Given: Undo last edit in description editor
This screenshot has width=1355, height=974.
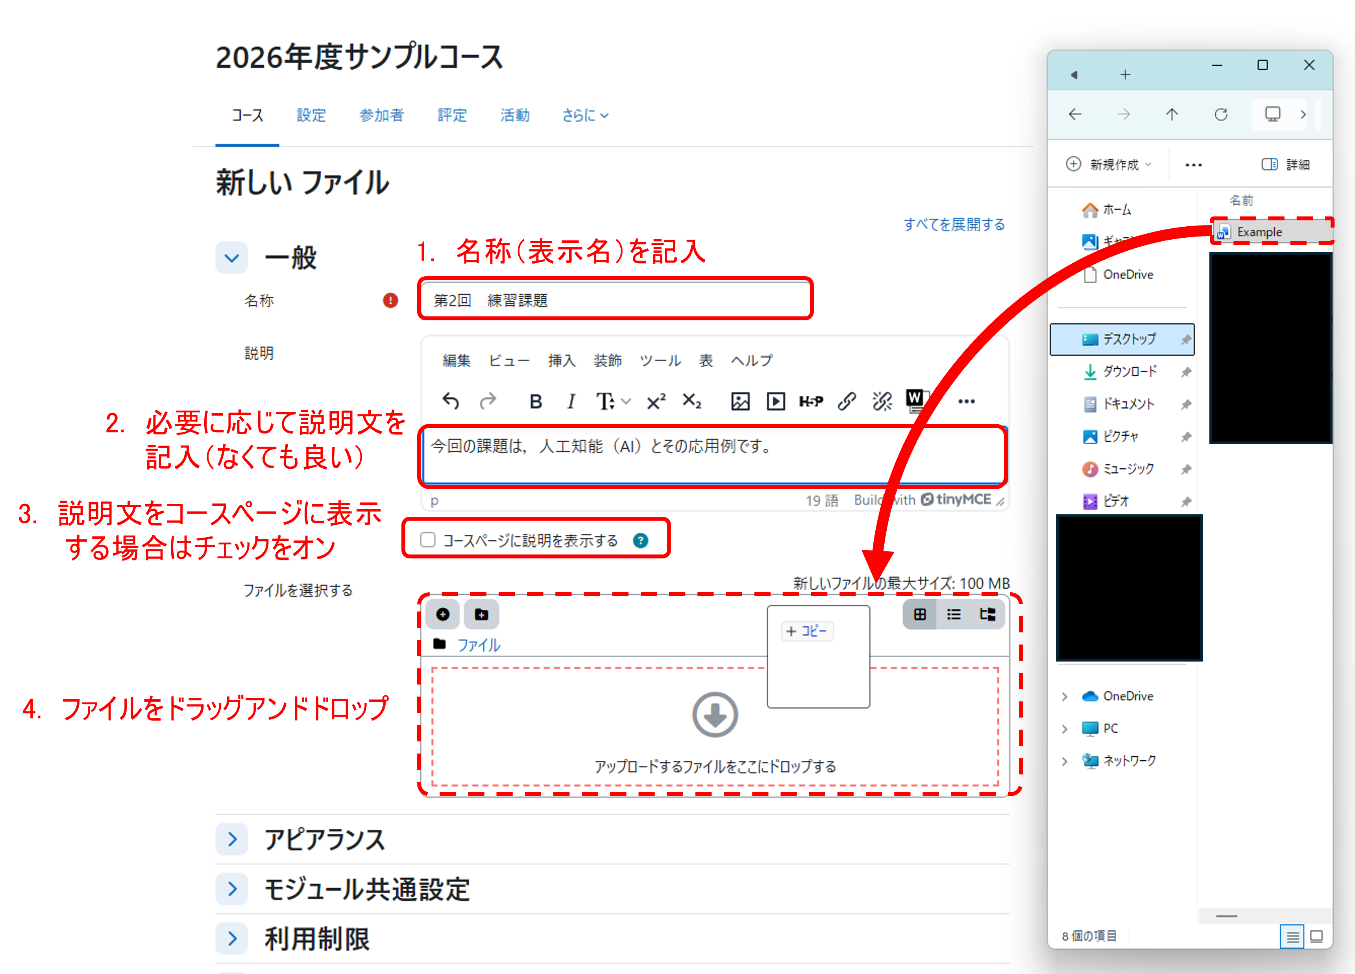Looking at the screenshot, I should (x=451, y=401).
